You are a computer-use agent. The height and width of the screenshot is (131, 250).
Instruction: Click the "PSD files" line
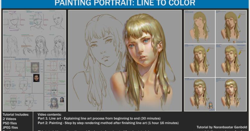(x=10, y=123)
